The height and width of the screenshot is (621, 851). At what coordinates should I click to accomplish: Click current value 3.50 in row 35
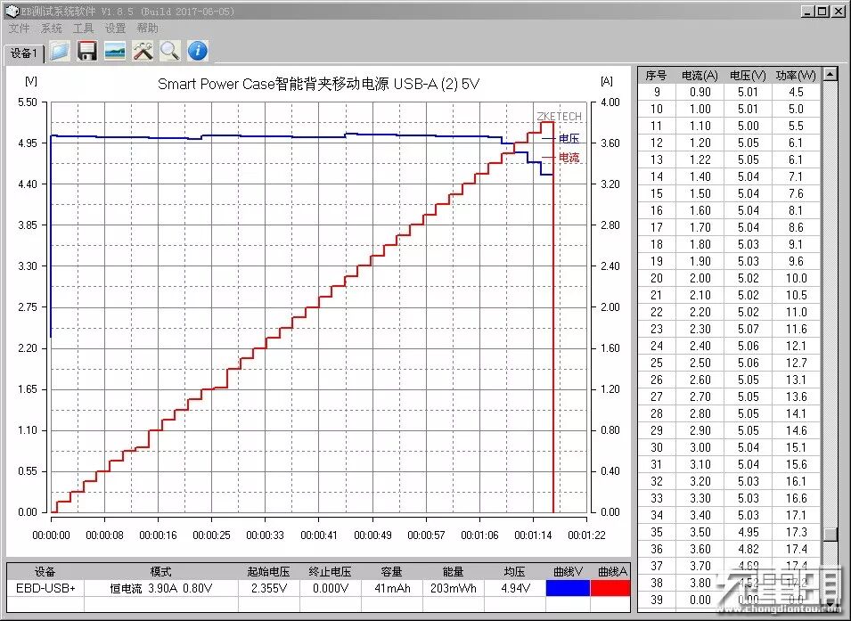click(x=700, y=533)
